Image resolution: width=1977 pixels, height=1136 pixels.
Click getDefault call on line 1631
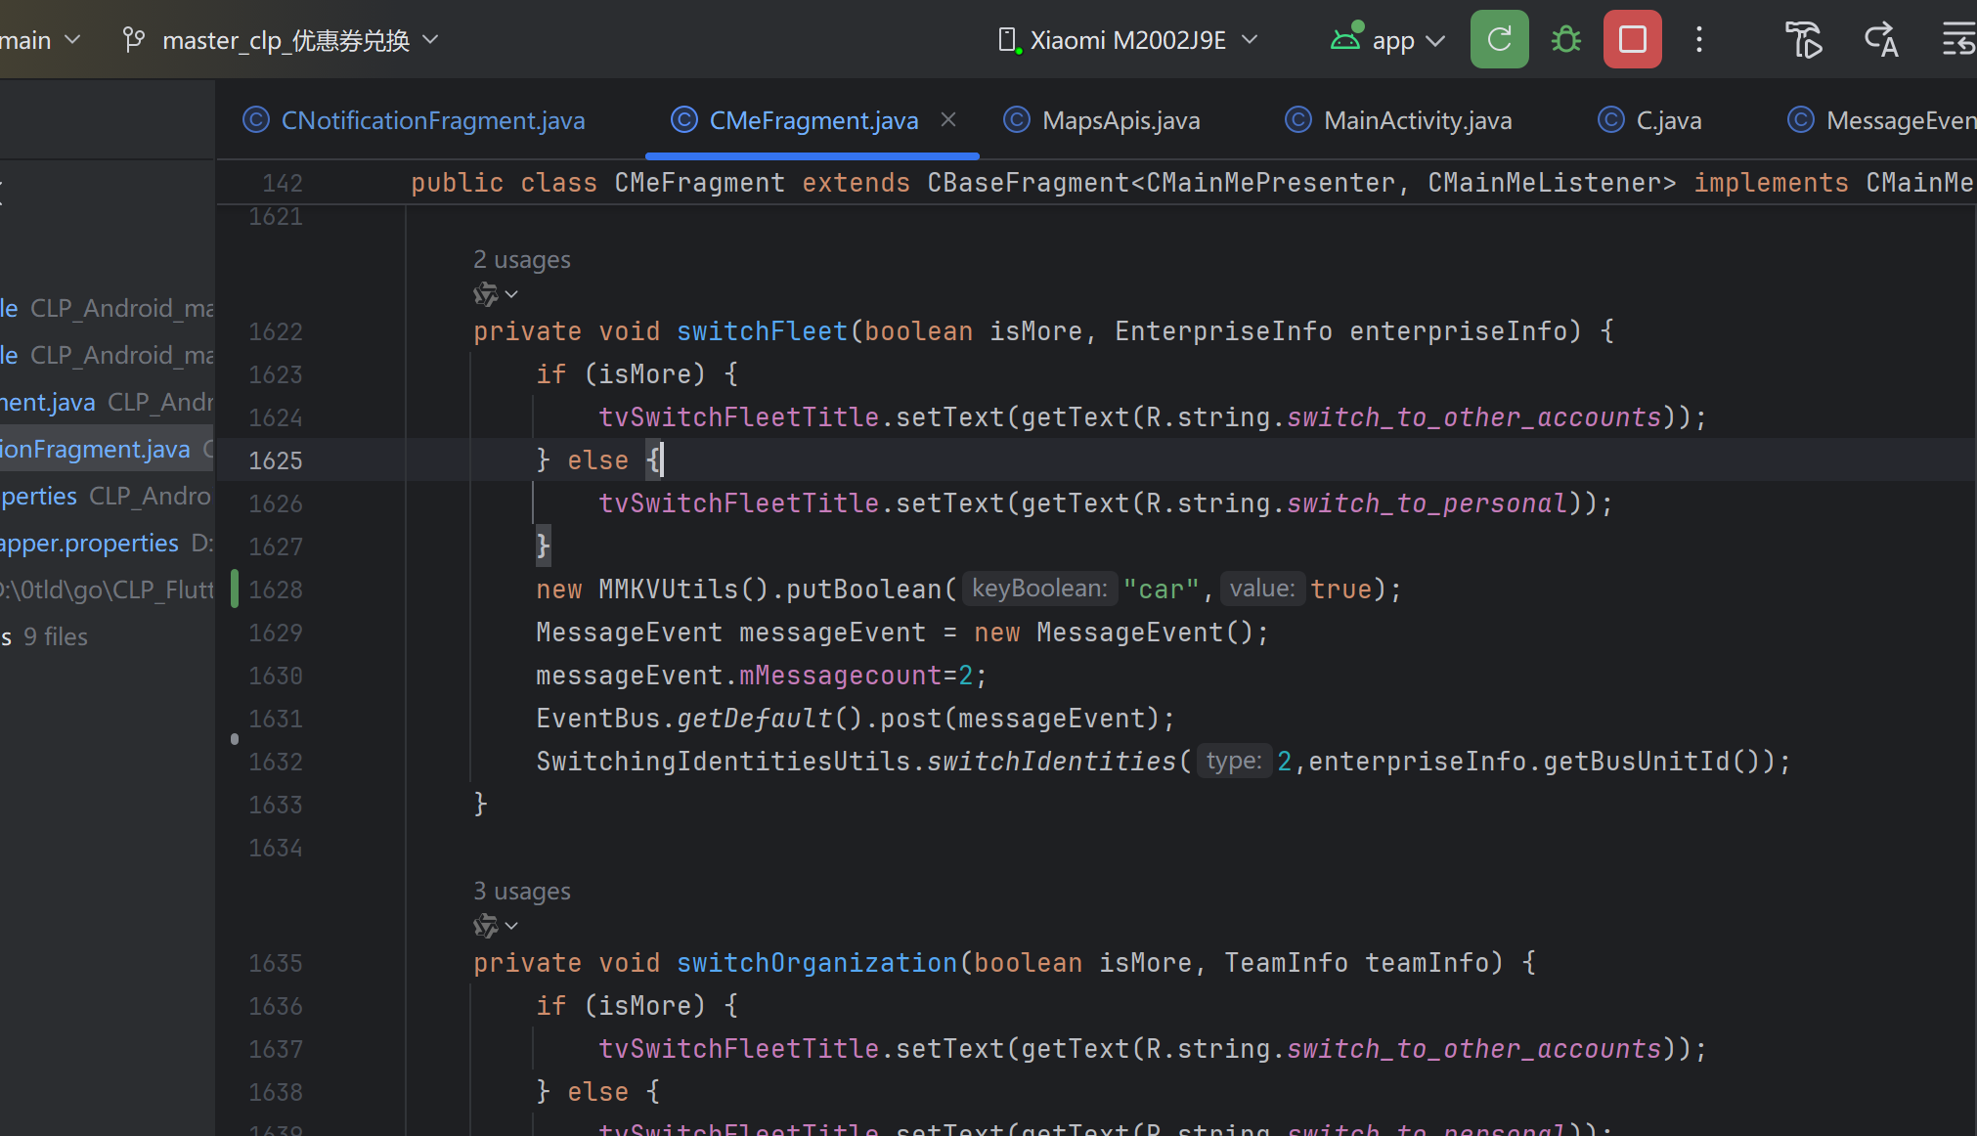click(x=755, y=719)
